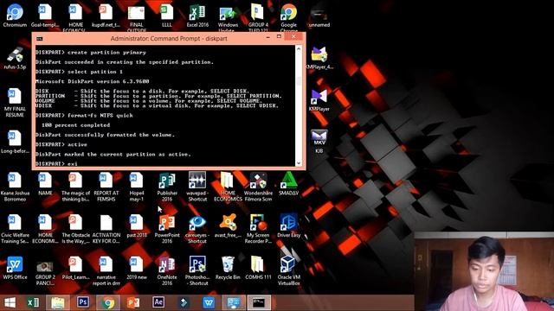The width and height of the screenshot is (554, 311).
Task: Maximize the Command Prompt window
Action: tap(279, 37)
